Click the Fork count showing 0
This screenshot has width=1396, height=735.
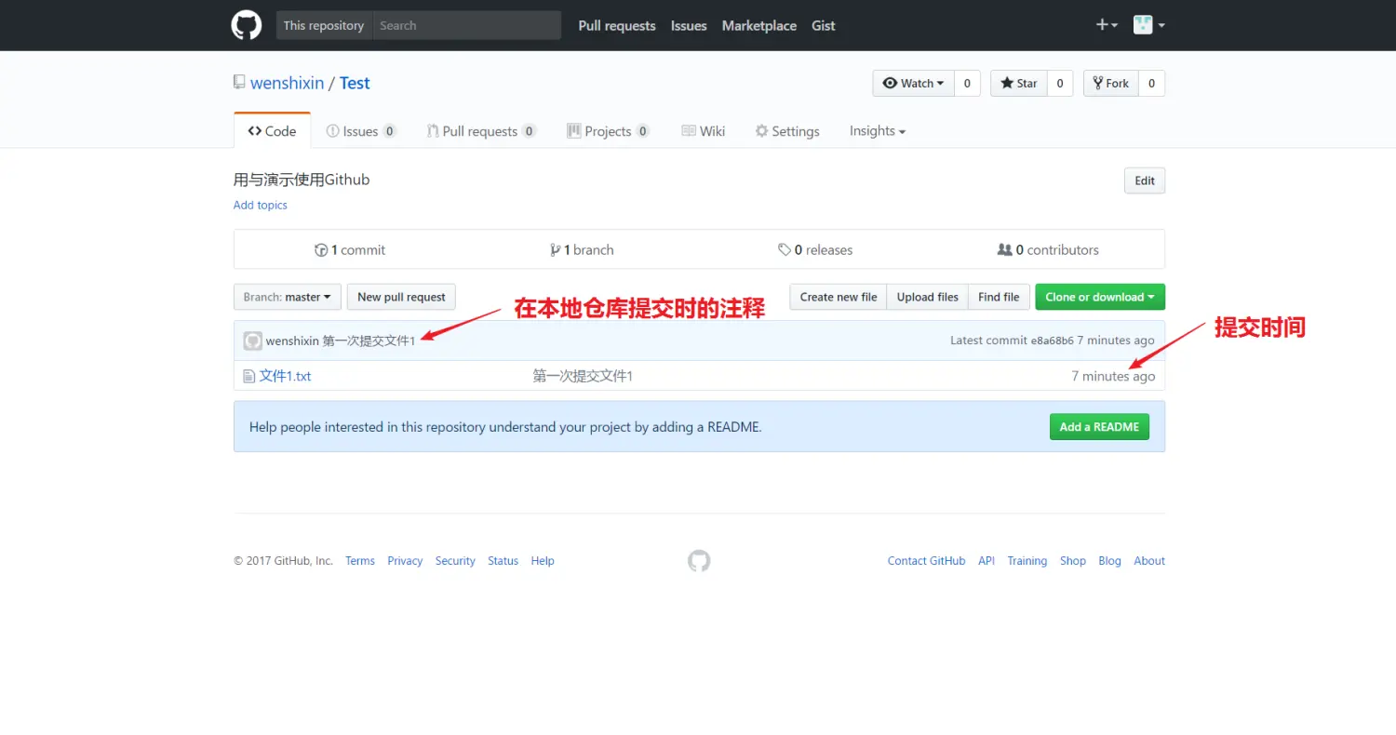pyautogui.click(x=1151, y=83)
